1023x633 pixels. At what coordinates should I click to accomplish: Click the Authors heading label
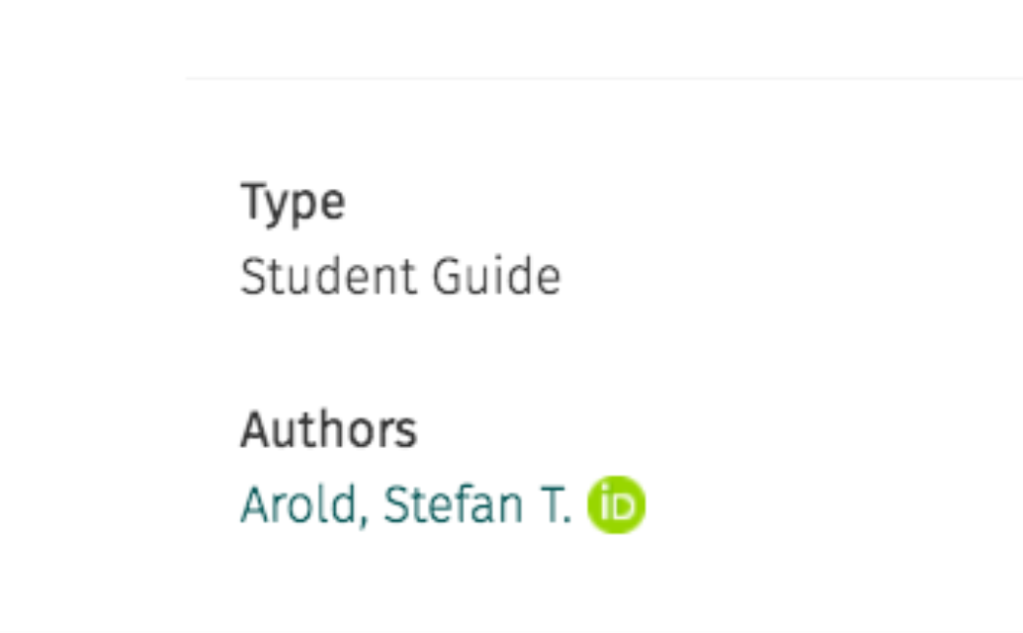point(328,429)
